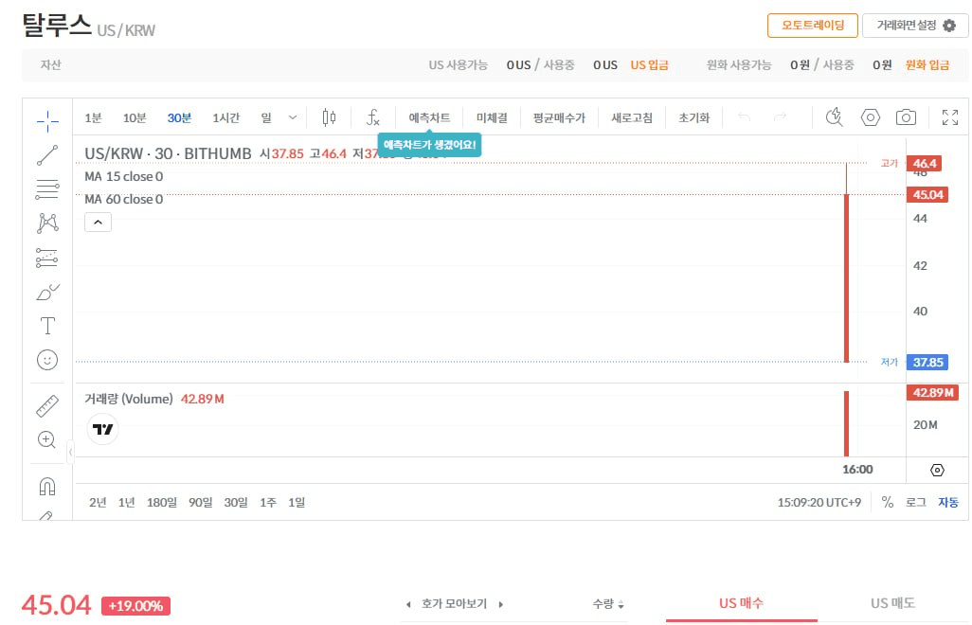Open the indicators fx menu
The image size is (972, 625).
372,117
